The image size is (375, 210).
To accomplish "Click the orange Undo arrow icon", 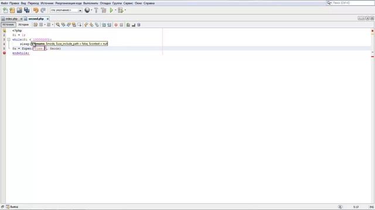I will pyautogui.click(x=36, y=10).
